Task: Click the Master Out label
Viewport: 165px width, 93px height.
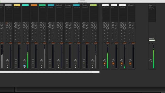Action: (151, 38)
